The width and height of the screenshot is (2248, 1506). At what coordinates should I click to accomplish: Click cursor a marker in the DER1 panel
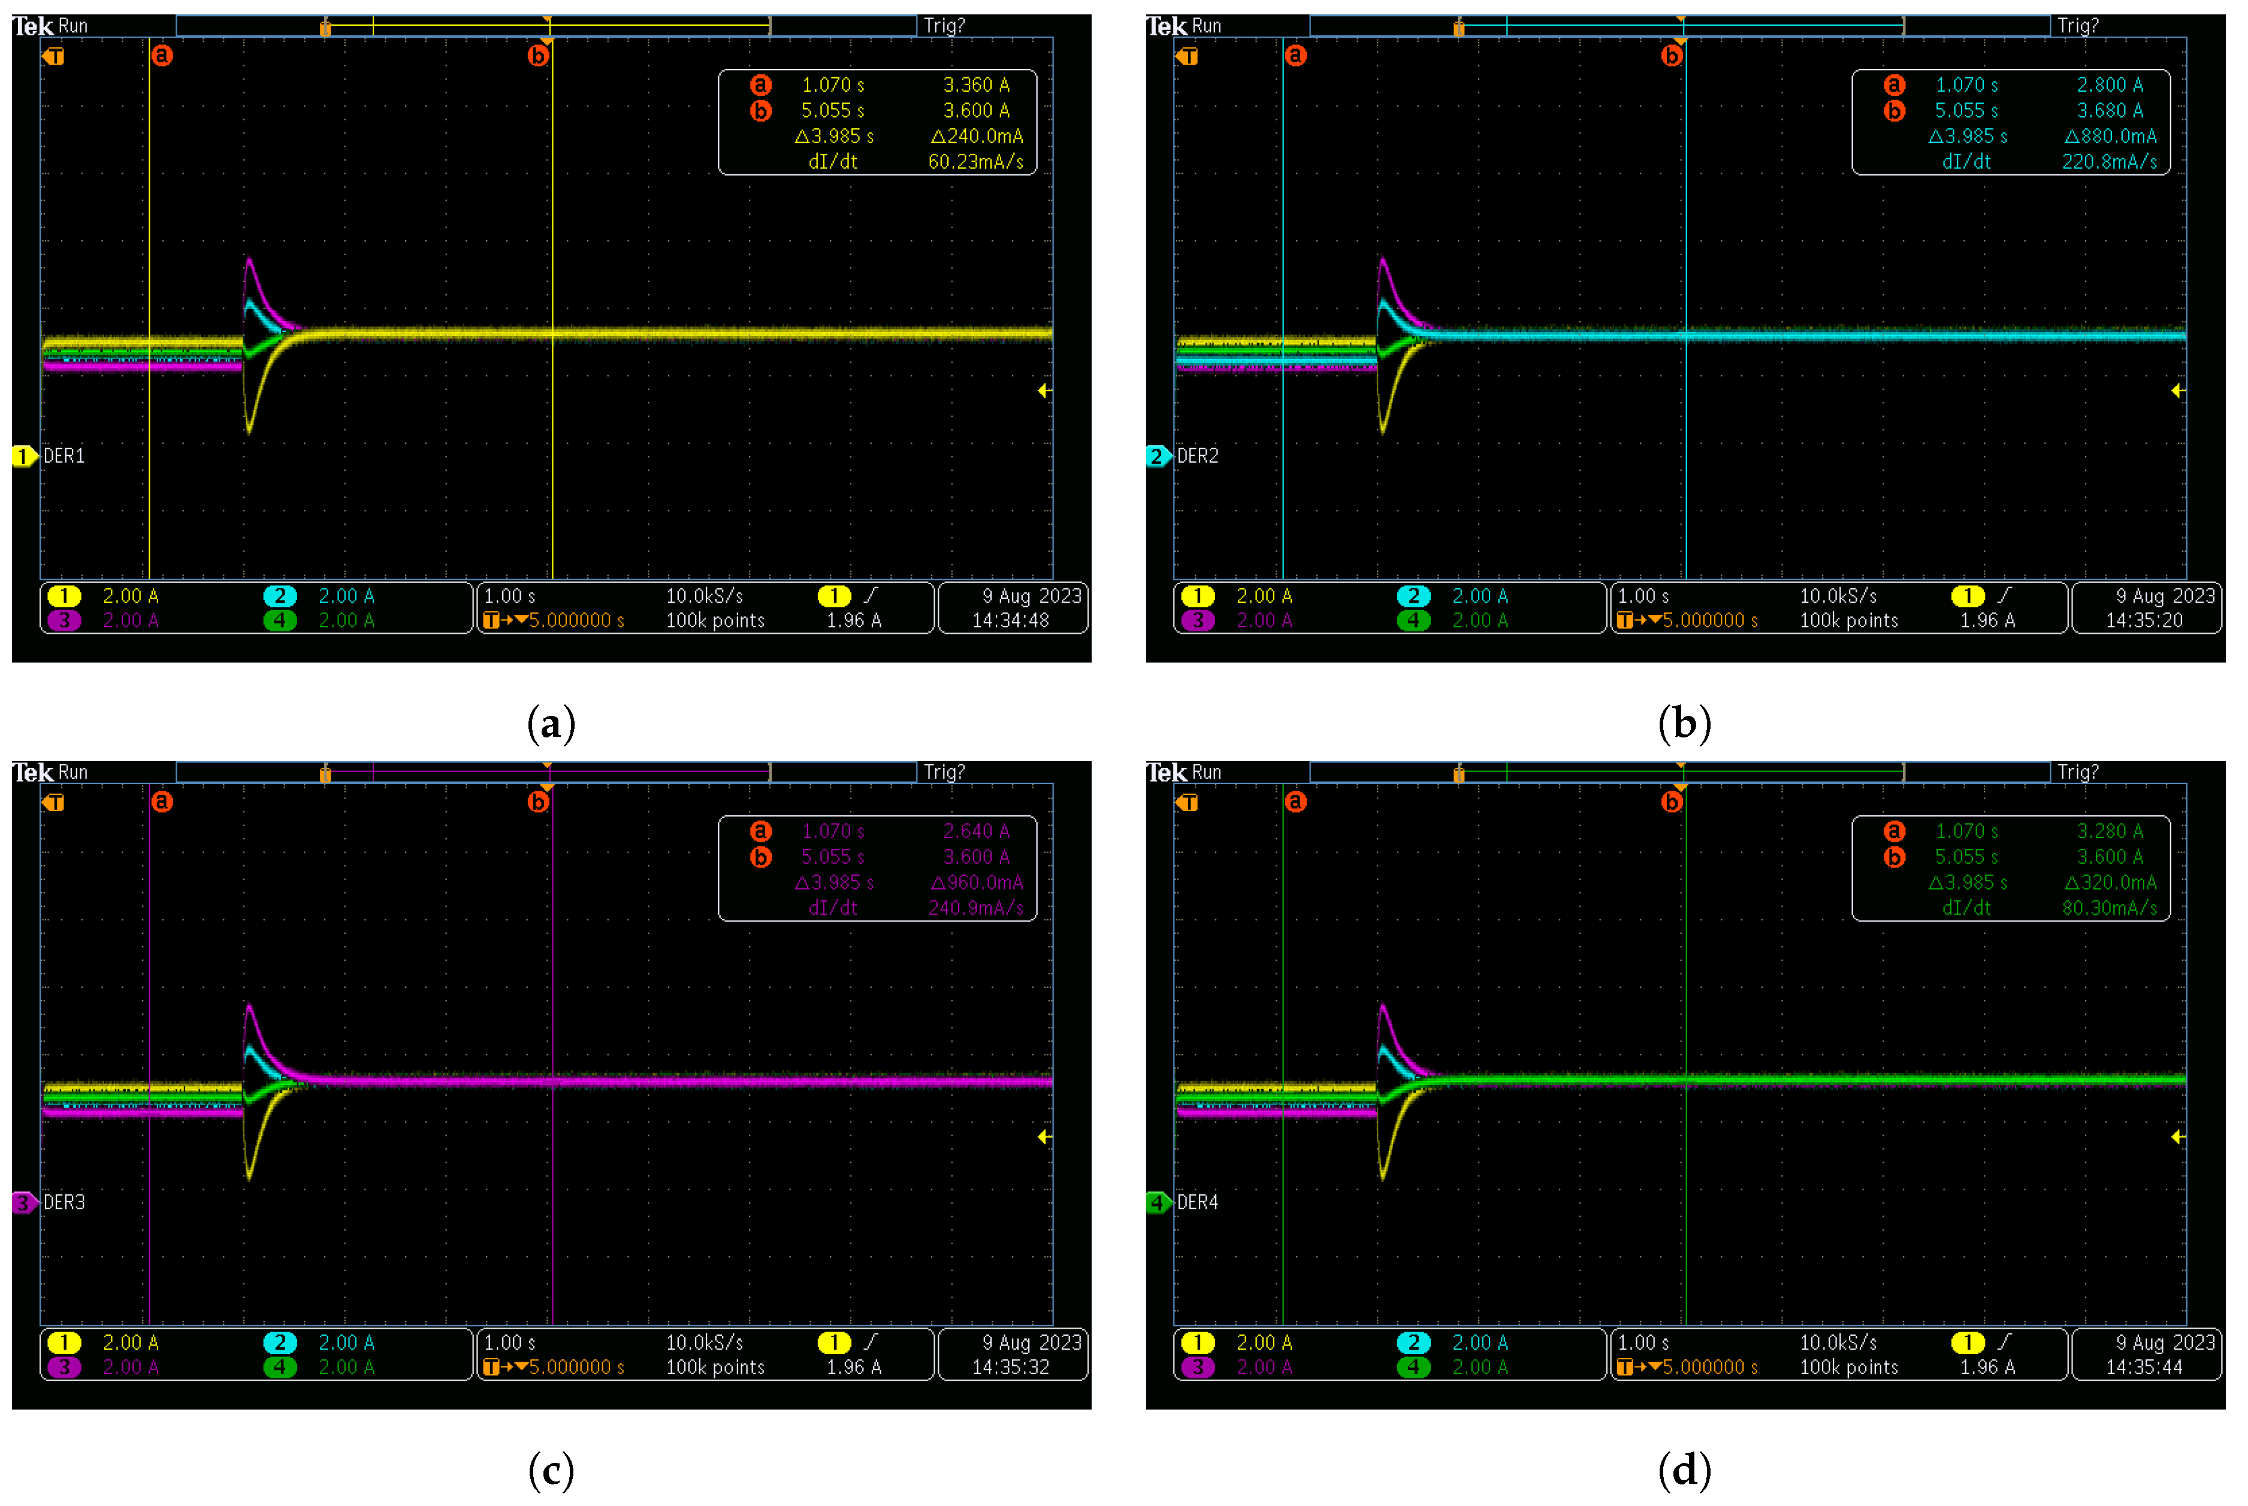(161, 56)
